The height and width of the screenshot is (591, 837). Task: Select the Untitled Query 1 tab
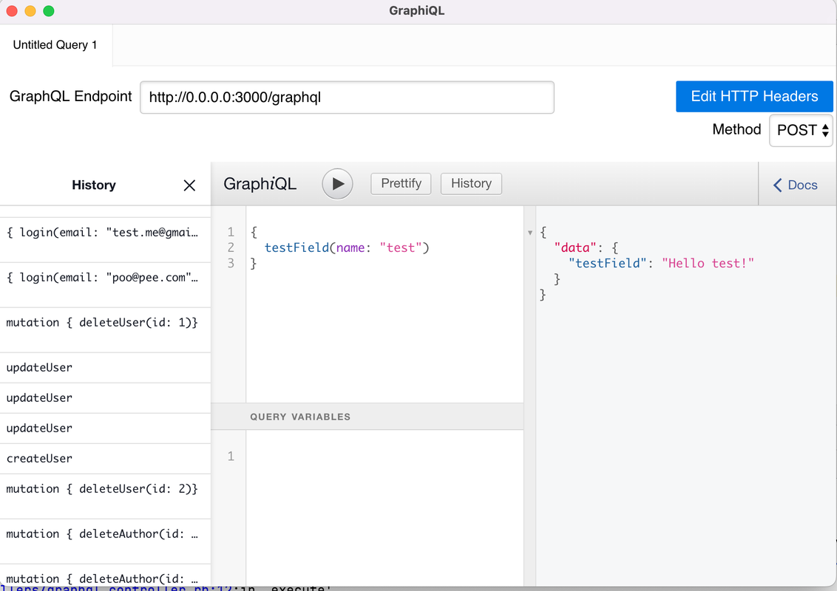(55, 45)
